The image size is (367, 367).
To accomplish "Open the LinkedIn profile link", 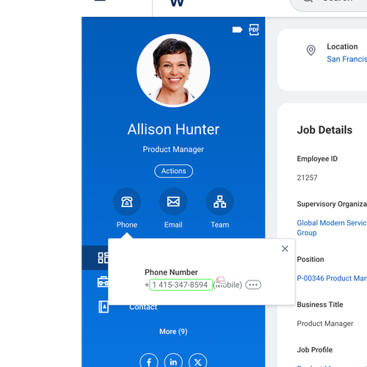I will pyautogui.click(x=173, y=362).
